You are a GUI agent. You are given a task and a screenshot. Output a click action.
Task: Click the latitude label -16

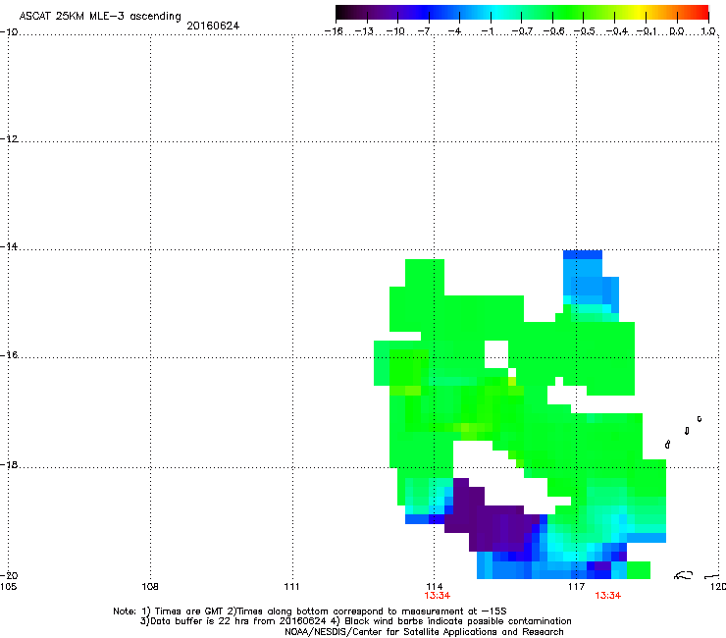(9, 355)
